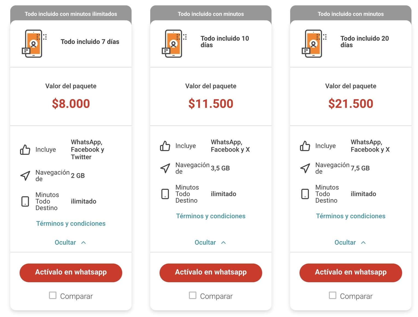This screenshot has width=418, height=317.
Task: Click Actívalo en whatsapp for the $21.500 plan
Action: [x=351, y=273]
